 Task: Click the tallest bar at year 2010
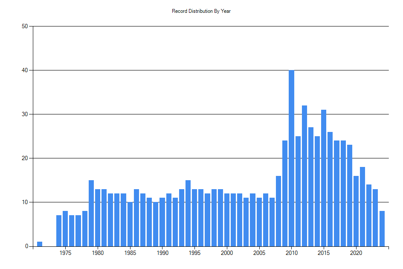point(292,158)
